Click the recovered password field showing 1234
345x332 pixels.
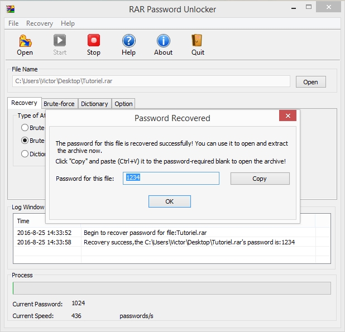tap(171, 179)
